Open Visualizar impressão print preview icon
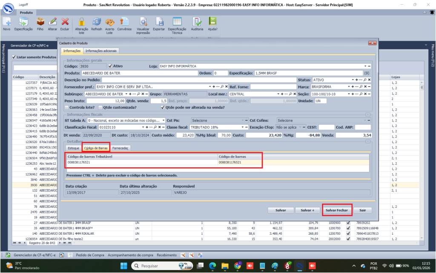 [x=143, y=22]
